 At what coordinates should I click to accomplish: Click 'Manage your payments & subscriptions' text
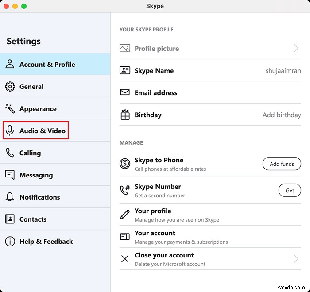[181, 242]
